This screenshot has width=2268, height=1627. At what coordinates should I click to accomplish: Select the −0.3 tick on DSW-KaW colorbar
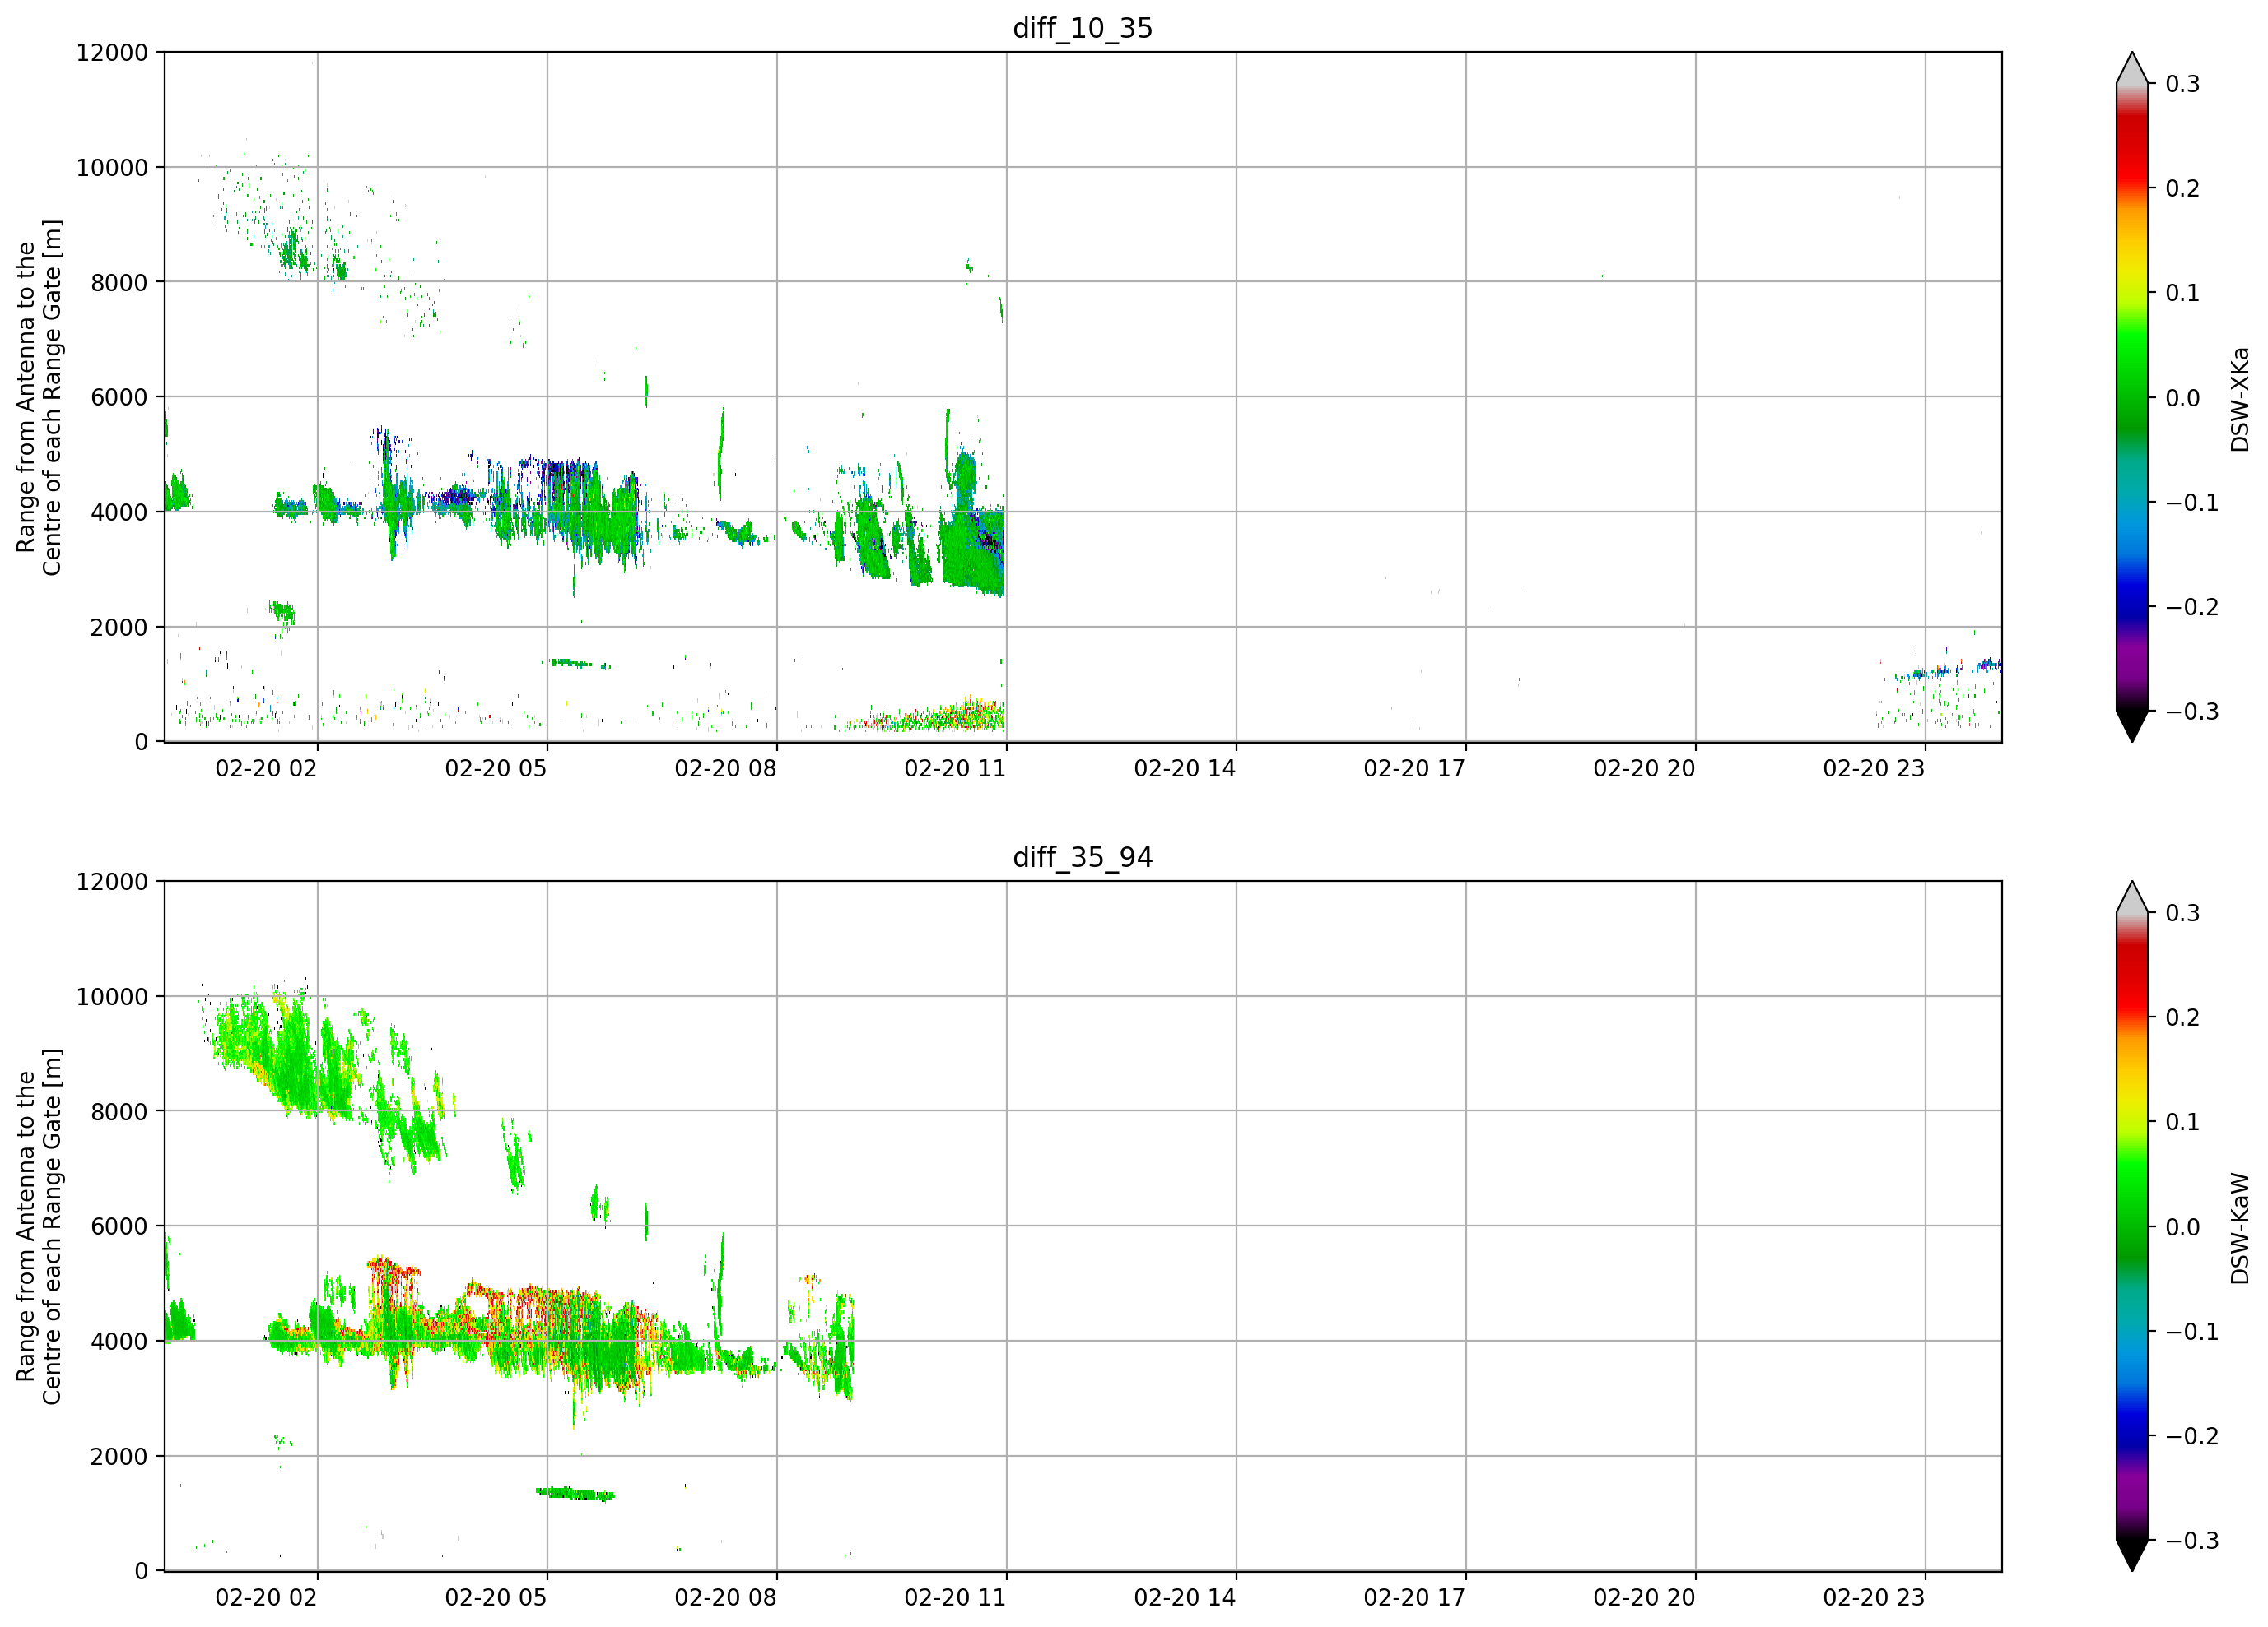click(2192, 1541)
